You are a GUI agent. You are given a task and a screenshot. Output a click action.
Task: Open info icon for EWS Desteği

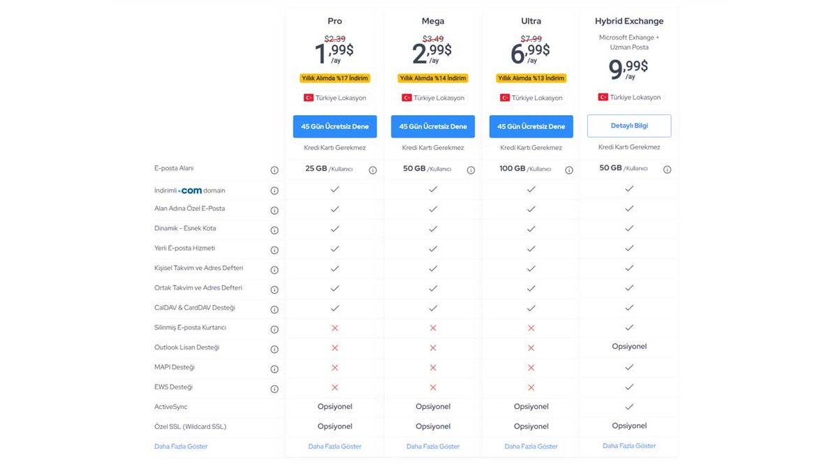click(274, 389)
